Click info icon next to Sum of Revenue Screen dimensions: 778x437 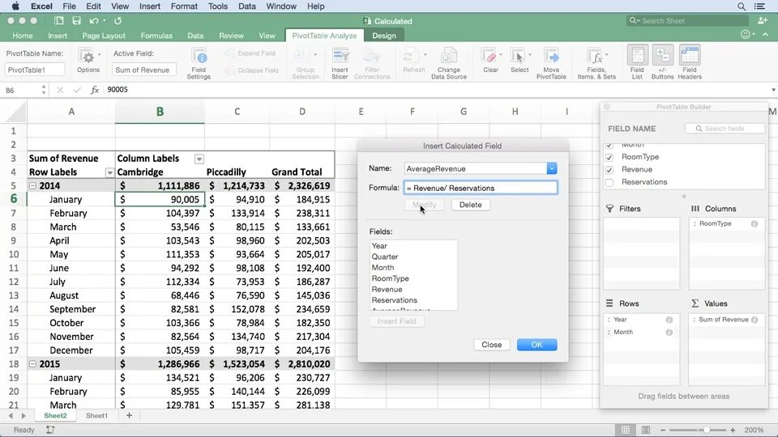pos(754,320)
